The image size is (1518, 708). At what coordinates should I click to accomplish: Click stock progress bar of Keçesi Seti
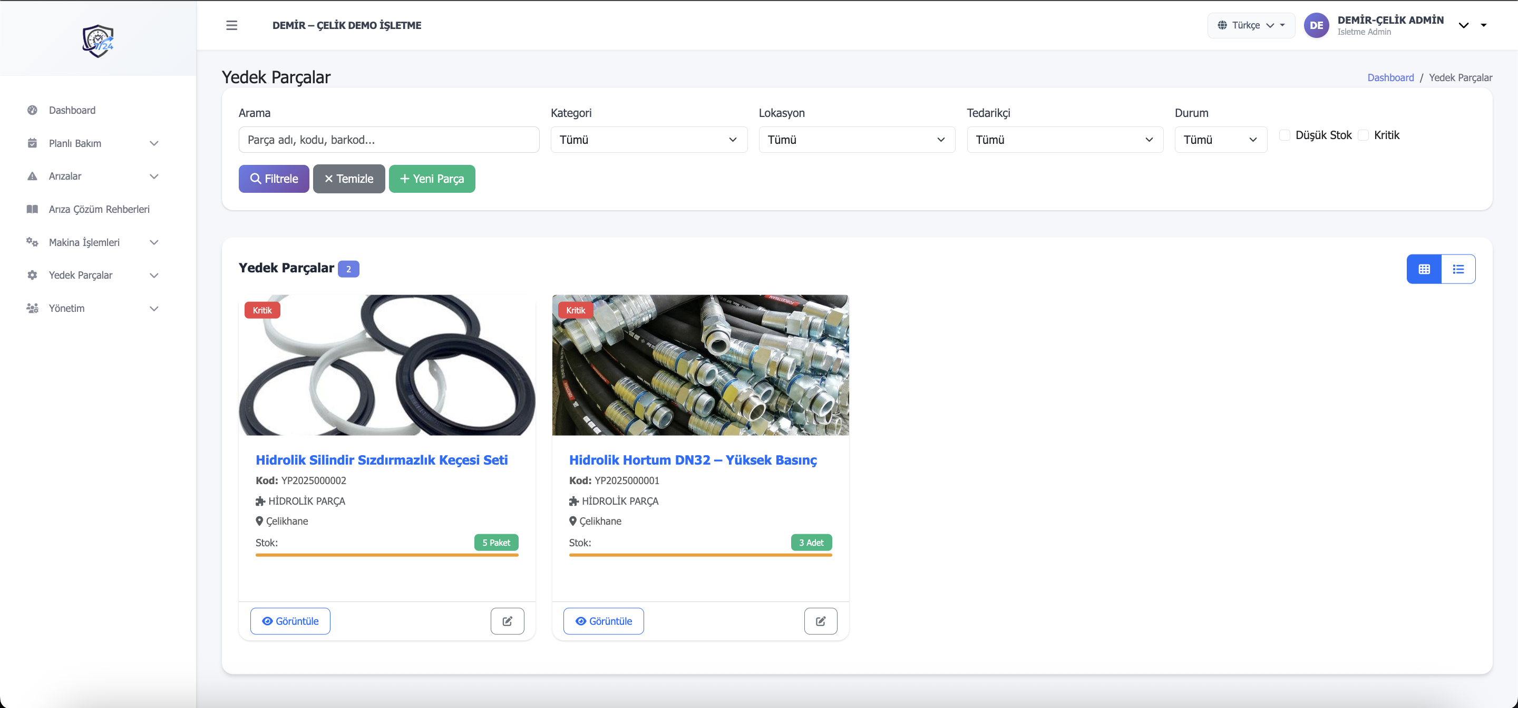pos(386,555)
